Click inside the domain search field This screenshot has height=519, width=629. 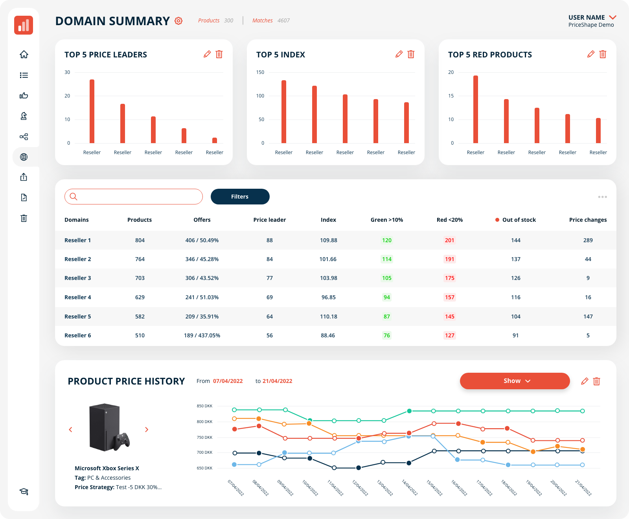(x=134, y=197)
